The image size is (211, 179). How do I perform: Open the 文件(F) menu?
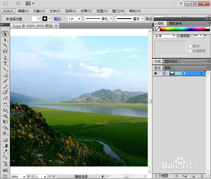[8, 11]
